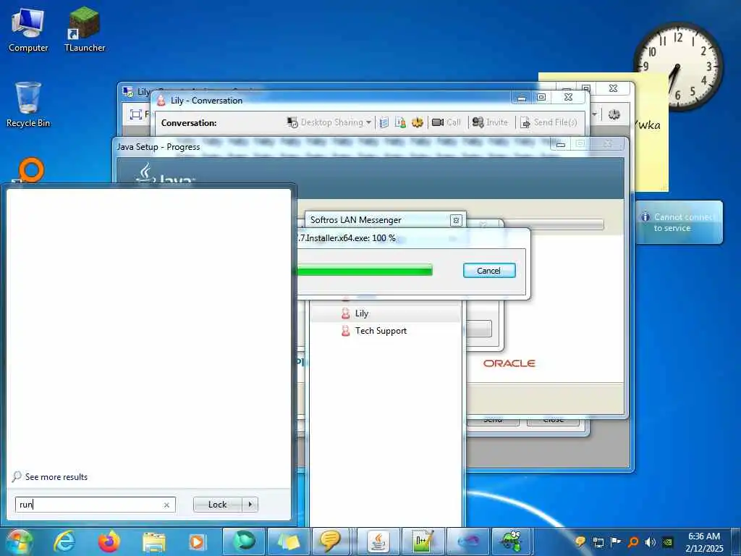Select the Computer desktop icon

pyautogui.click(x=28, y=30)
